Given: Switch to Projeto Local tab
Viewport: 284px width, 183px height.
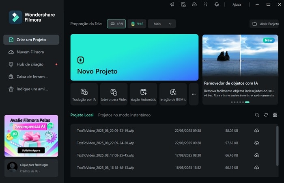Looking at the screenshot, I should tap(82, 115).
